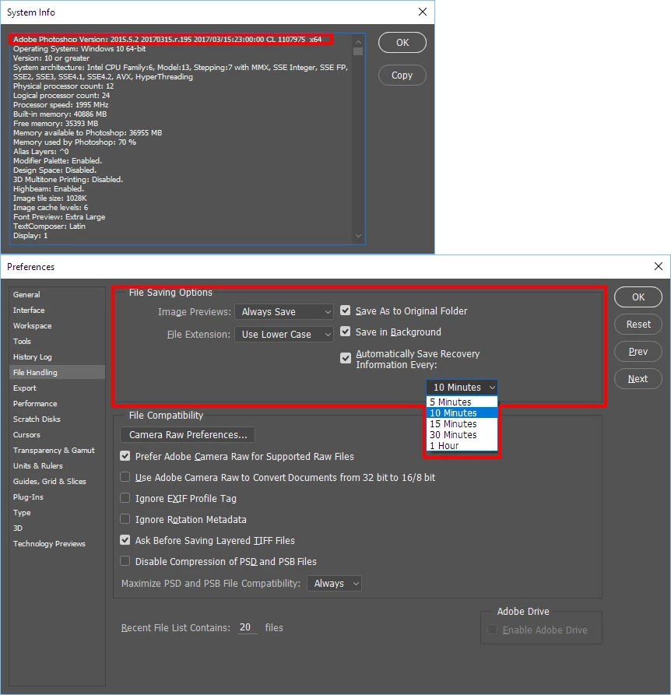
Task: Click the Physical processor count: 12 line
Action: pyautogui.click(x=63, y=86)
